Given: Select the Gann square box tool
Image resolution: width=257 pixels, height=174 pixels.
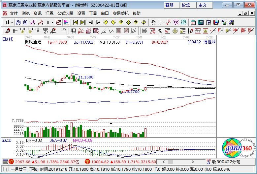Looking at the screenshot, I should tap(88, 31).
